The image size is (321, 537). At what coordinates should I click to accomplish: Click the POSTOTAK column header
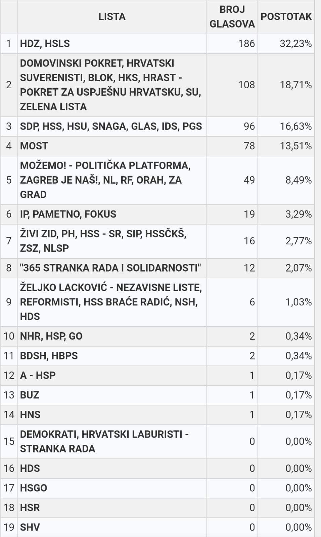pos(286,17)
